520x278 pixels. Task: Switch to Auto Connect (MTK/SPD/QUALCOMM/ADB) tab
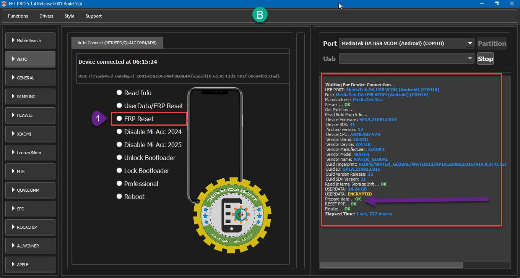[x=117, y=43]
